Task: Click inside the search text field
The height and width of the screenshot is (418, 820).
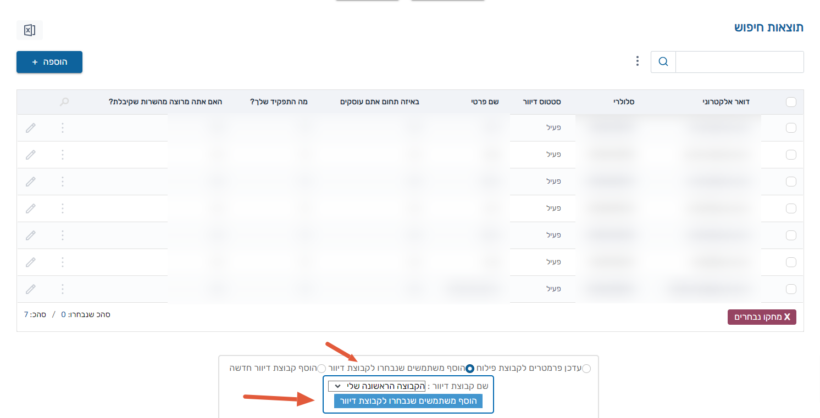Action: click(739, 62)
